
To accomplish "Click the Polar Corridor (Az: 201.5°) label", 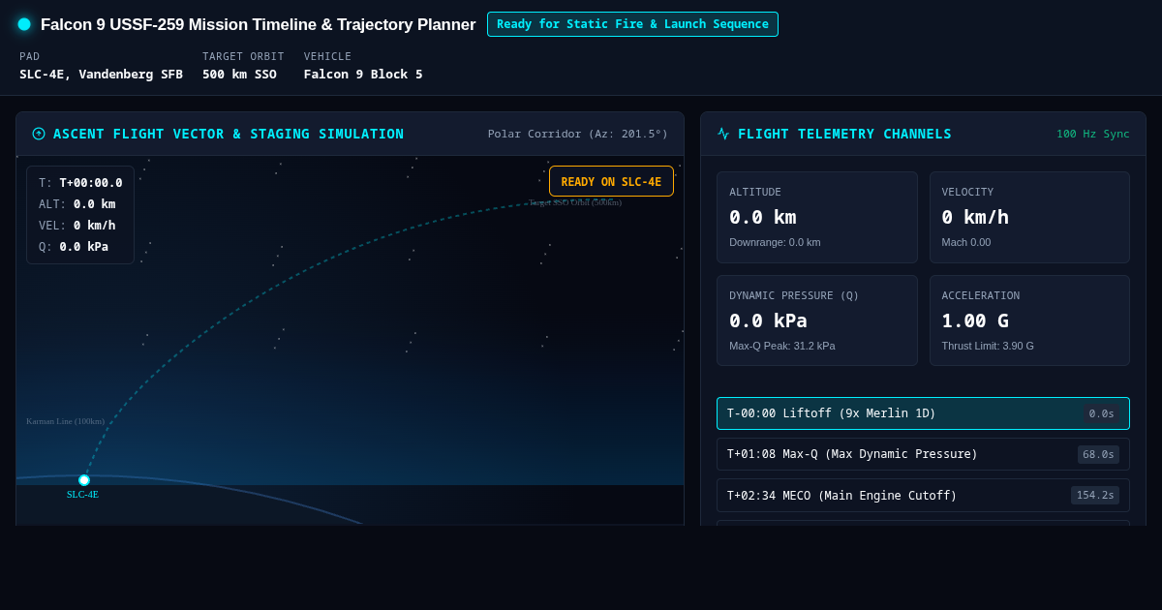I will coord(578,134).
